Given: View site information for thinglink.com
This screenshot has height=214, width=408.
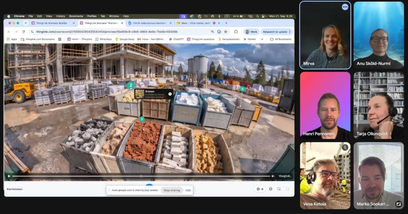Looking at the screenshot, I should 32,32.
